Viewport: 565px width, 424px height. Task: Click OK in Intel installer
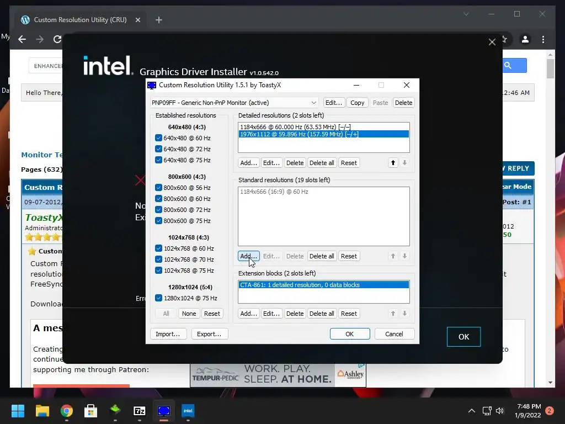(463, 336)
